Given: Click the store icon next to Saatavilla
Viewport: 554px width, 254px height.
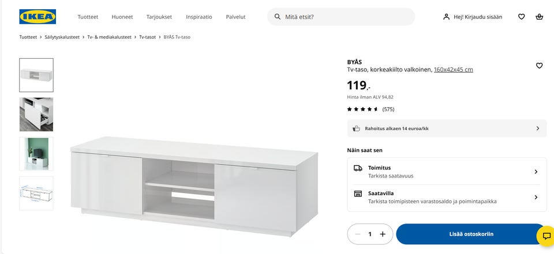Looking at the screenshot, I should (x=358, y=194).
